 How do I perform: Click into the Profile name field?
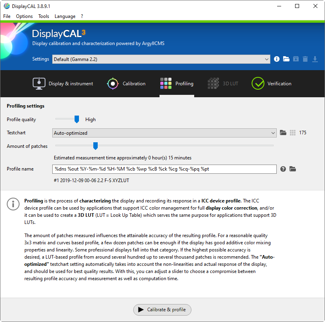tap(164, 169)
